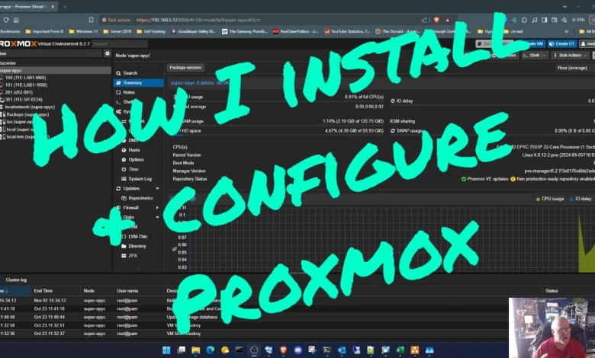The height and width of the screenshot is (358, 595).
Task: Open the Shell dropdown arrow
Action: click(545, 56)
